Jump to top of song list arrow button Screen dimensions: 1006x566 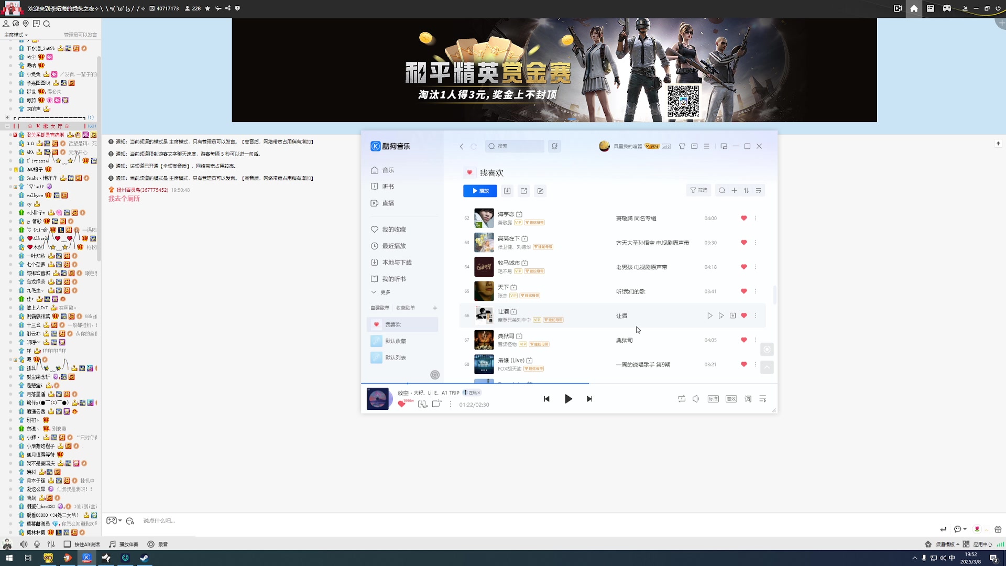767,367
